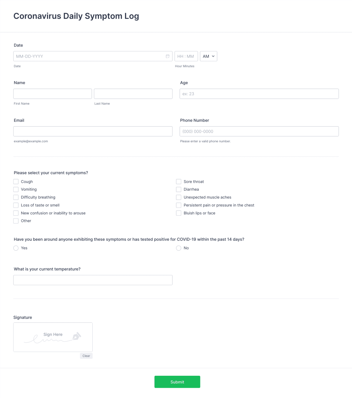The image size is (352, 398).
Task: Check the Cough symptom checkbox
Action: (16, 182)
